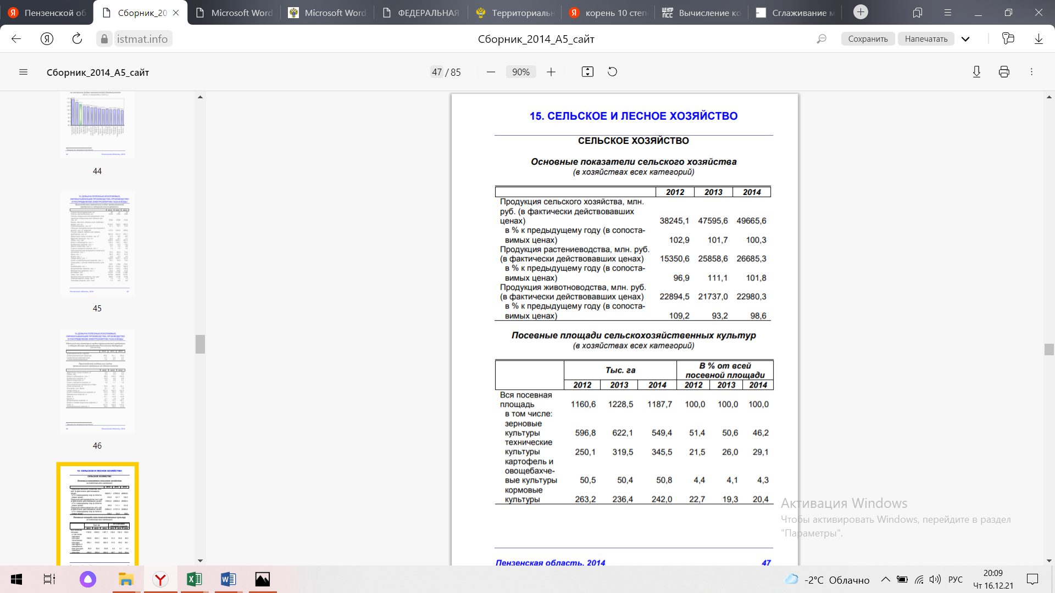Image resolution: width=1055 pixels, height=593 pixels.
Task: Zoom in the PDF with plus
Action: 551,72
